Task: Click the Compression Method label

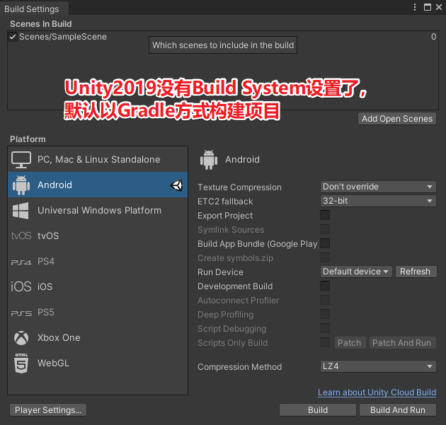Action: (239, 367)
